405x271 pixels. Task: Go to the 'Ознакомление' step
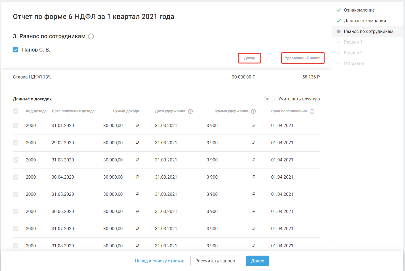359,10
